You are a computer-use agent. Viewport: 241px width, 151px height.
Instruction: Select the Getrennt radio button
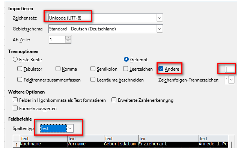tap(127, 59)
